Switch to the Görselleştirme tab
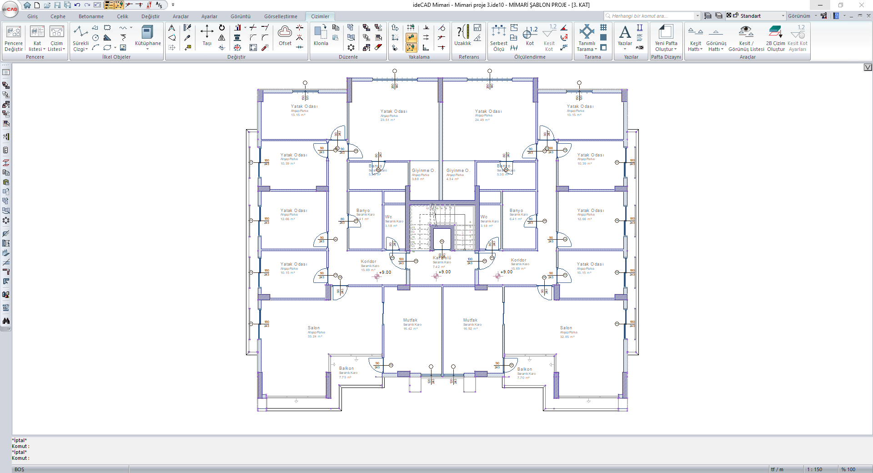The width and height of the screenshot is (873, 473). [281, 16]
